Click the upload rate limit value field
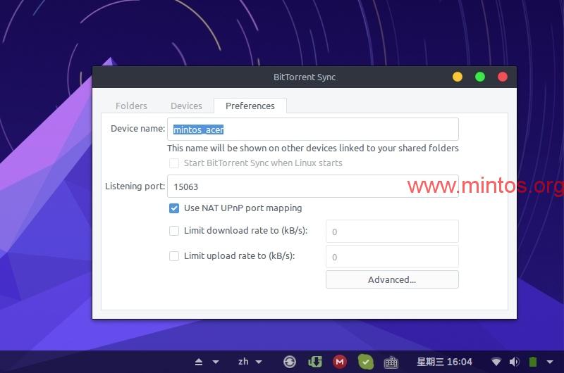Image resolution: width=564 pixels, height=373 pixels. [x=392, y=257]
